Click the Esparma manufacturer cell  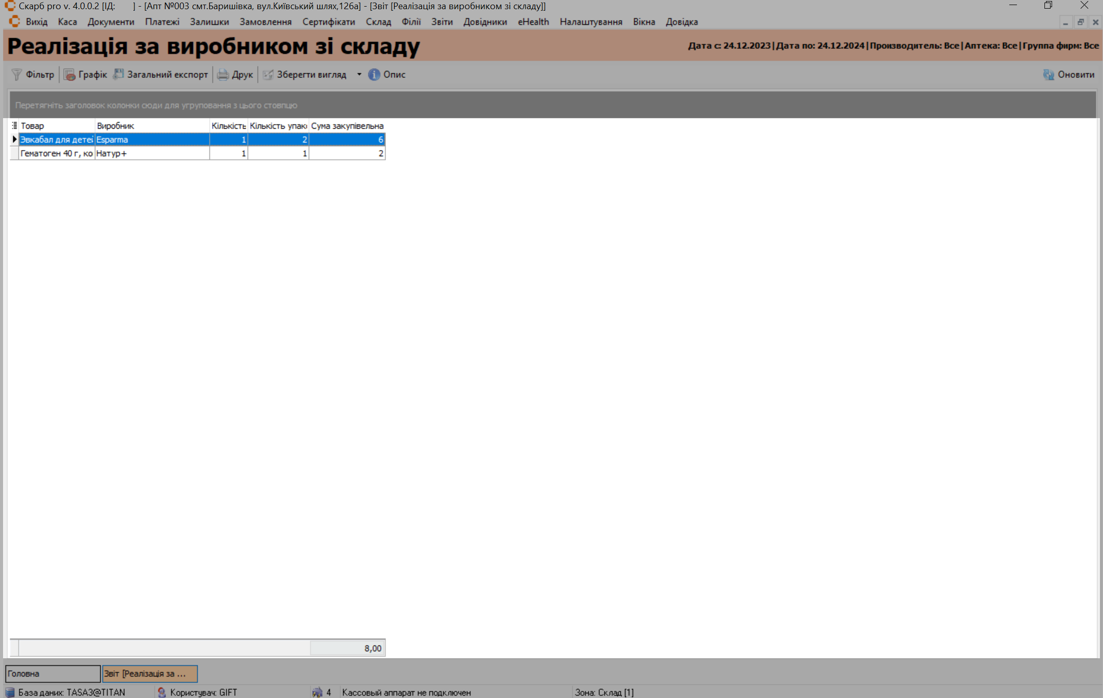[x=152, y=139]
